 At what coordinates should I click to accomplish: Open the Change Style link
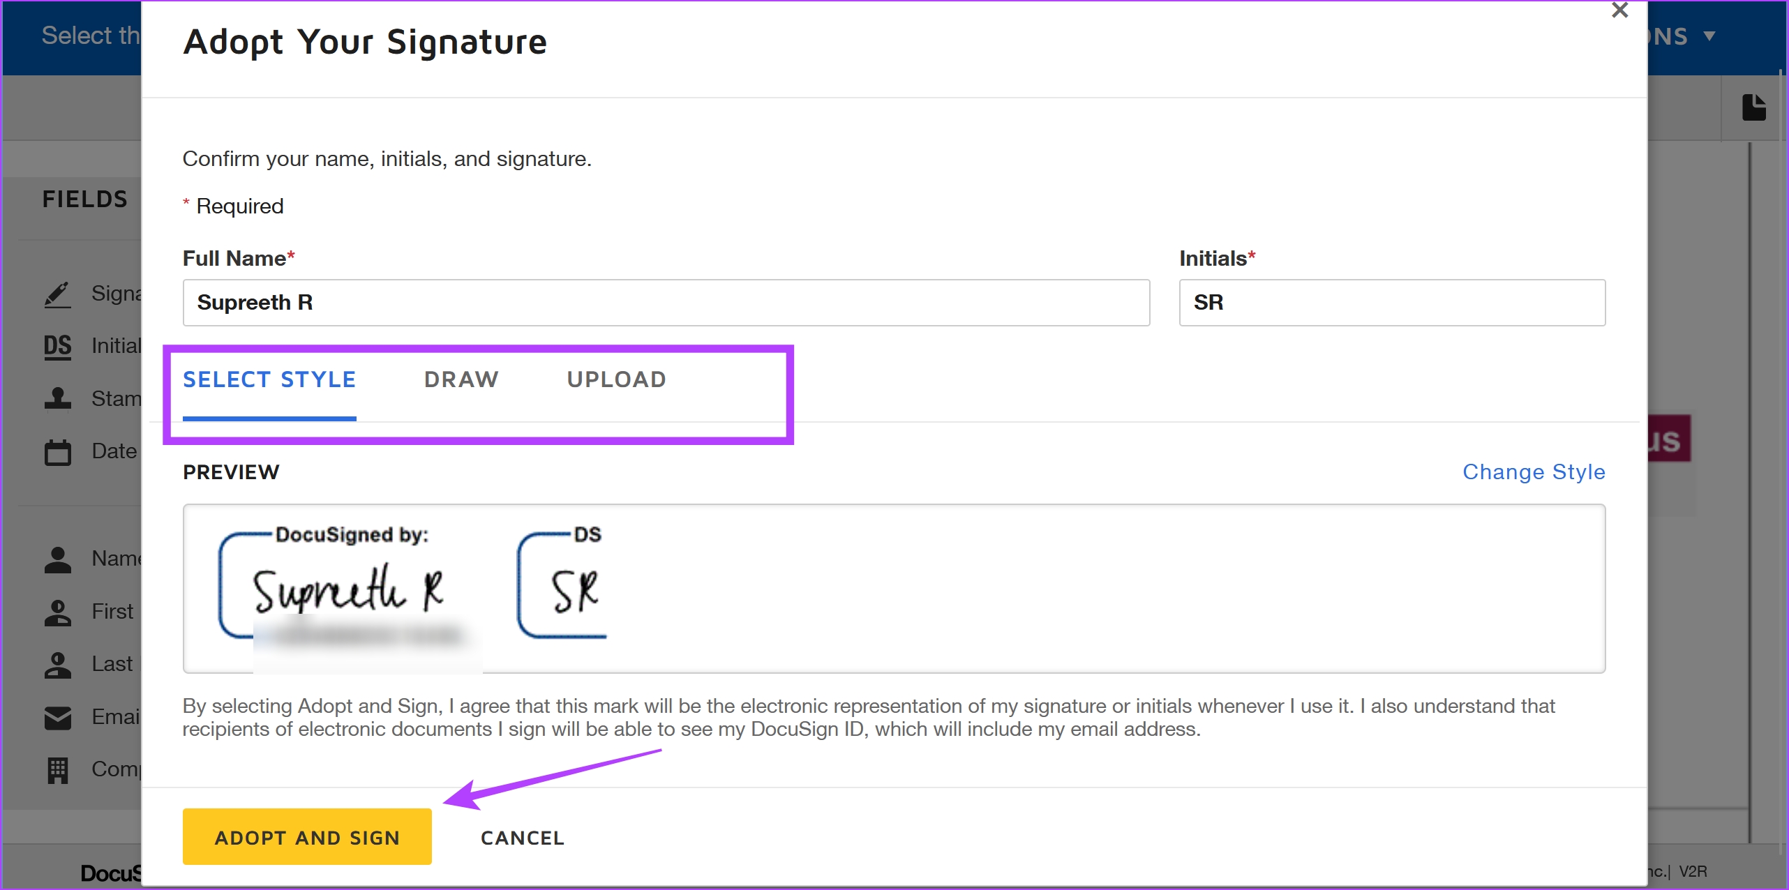click(x=1534, y=472)
